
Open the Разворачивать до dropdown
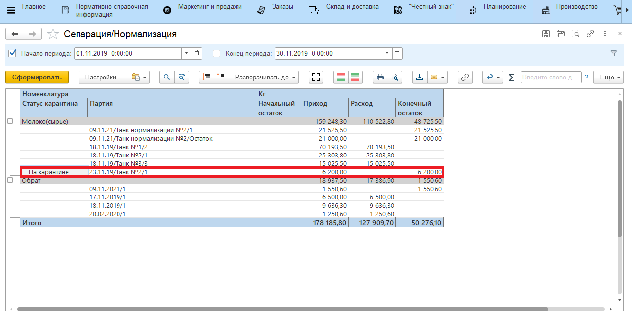tap(264, 77)
